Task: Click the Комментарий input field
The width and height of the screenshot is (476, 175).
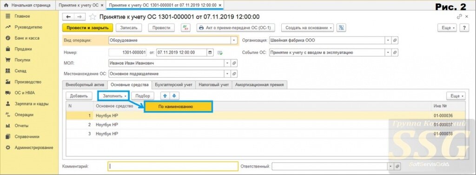Action: 173,166
